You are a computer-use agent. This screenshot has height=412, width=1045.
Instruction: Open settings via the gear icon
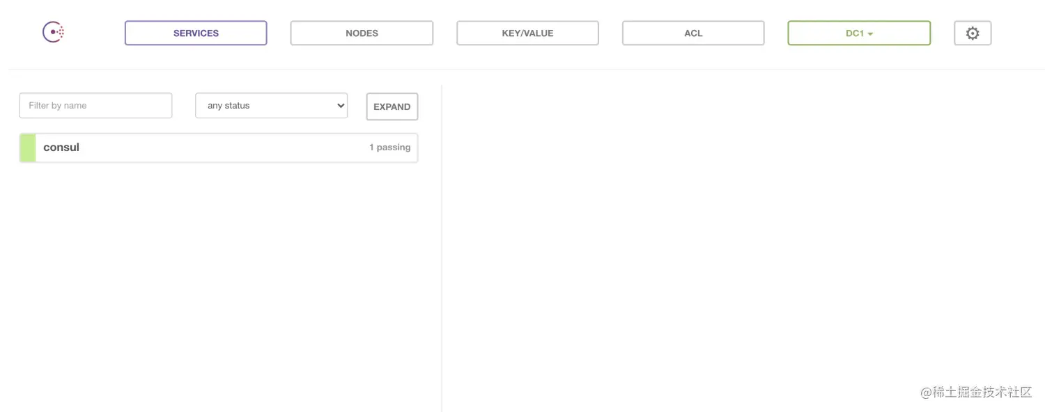(x=973, y=33)
